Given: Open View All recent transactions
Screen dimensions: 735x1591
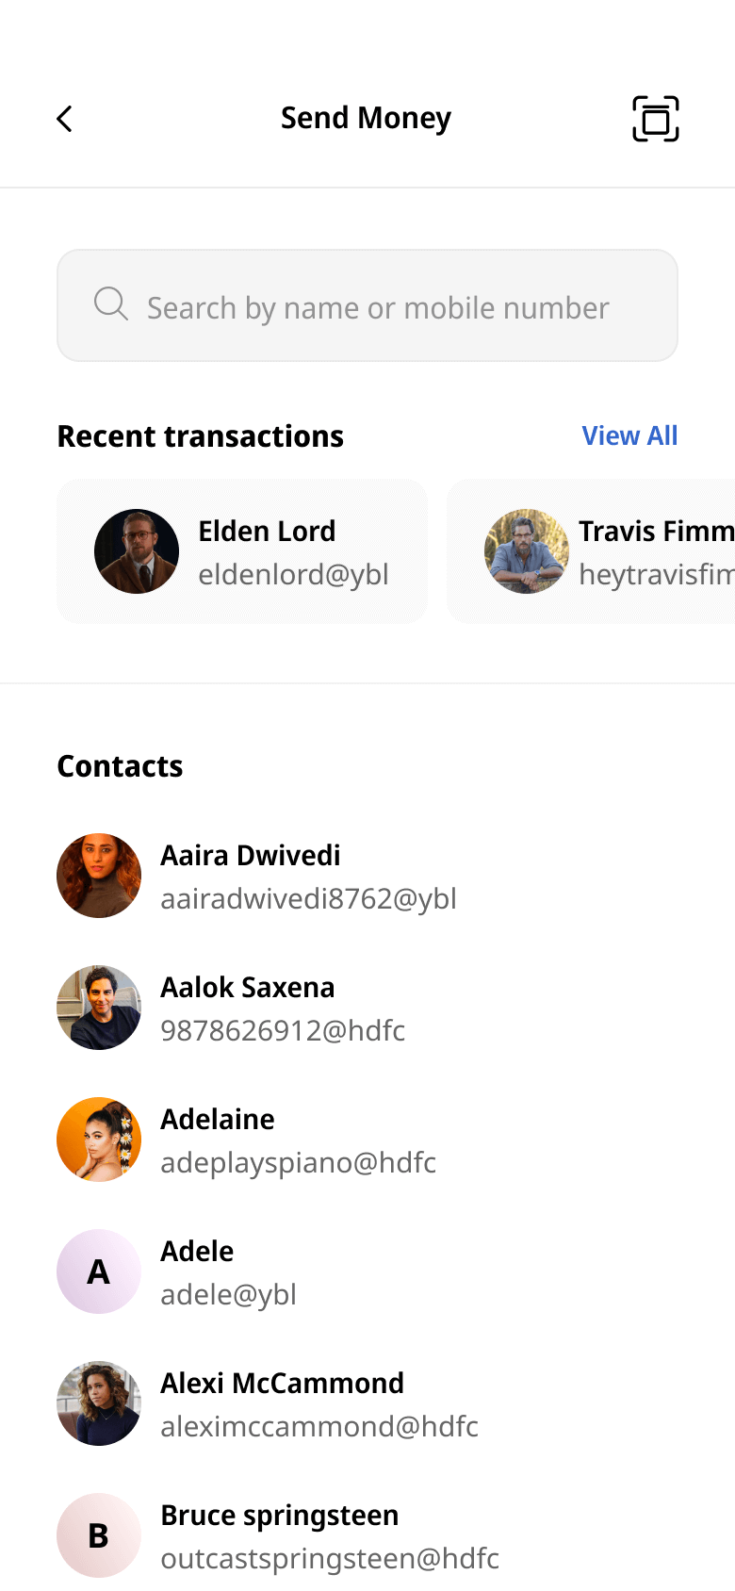Looking at the screenshot, I should [x=629, y=435].
